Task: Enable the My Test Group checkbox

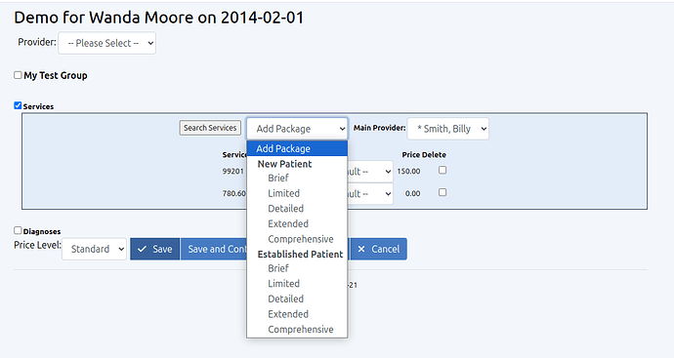Action: click(x=18, y=75)
